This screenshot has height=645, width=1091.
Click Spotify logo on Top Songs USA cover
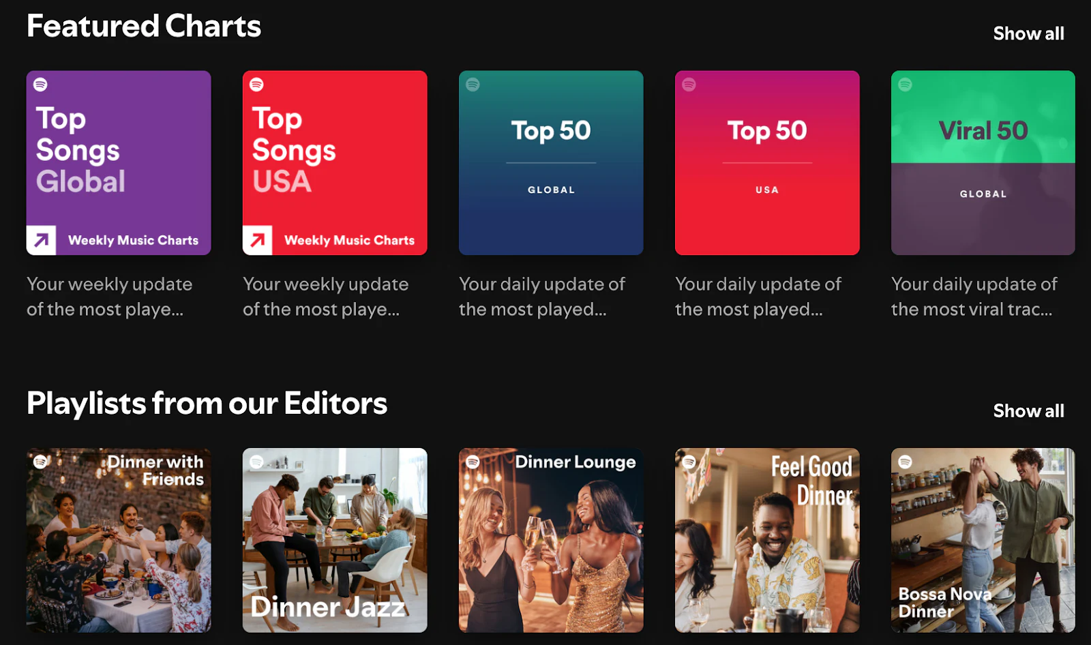click(x=256, y=85)
